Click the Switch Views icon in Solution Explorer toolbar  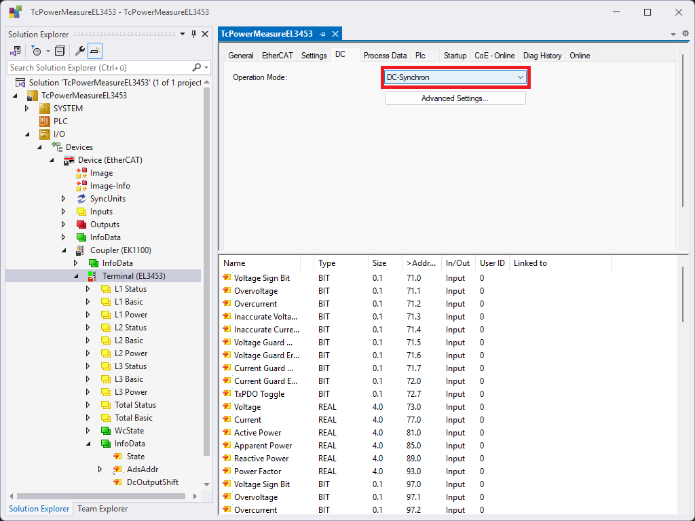pyautogui.click(x=15, y=51)
